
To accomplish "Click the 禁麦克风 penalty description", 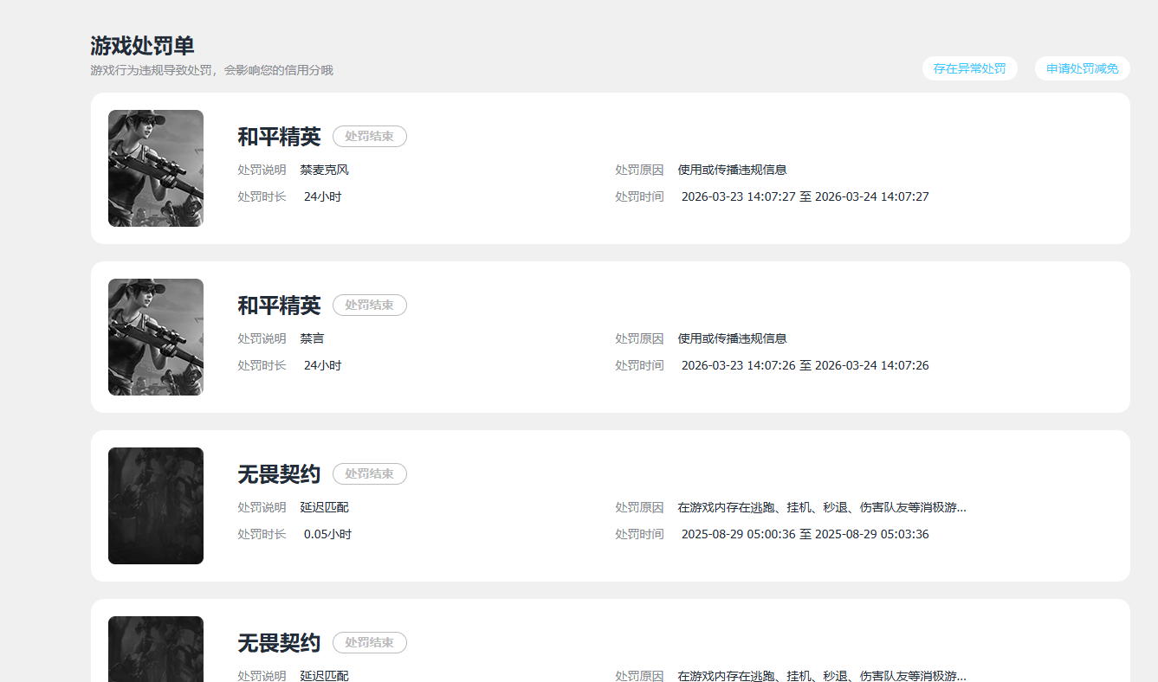I will tap(325, 170).
